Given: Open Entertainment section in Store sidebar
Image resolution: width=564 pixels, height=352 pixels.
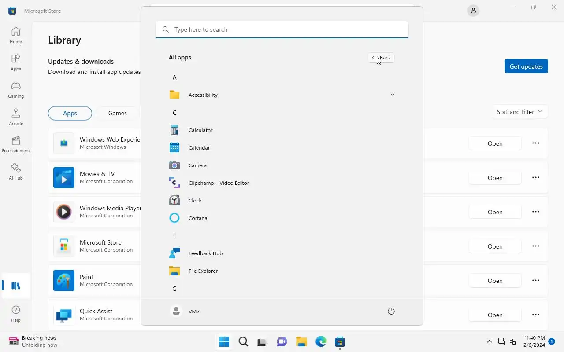Looking at the screenshot, I should pos(16,144).
